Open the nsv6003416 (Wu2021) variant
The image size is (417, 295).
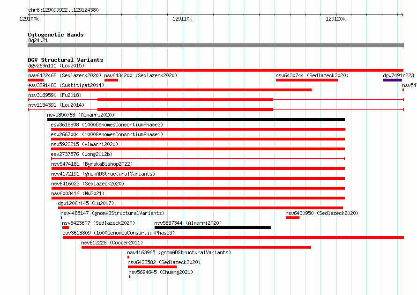(198, 198)
